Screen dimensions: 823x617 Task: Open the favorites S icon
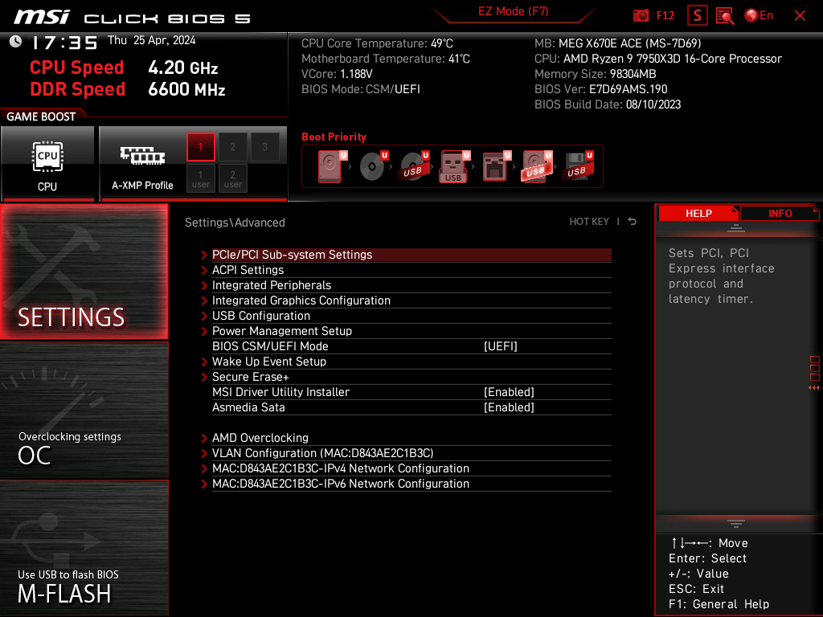tap(697, 16)
